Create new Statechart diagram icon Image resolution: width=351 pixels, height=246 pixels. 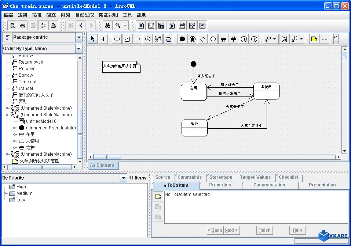[x=182, y=26]
